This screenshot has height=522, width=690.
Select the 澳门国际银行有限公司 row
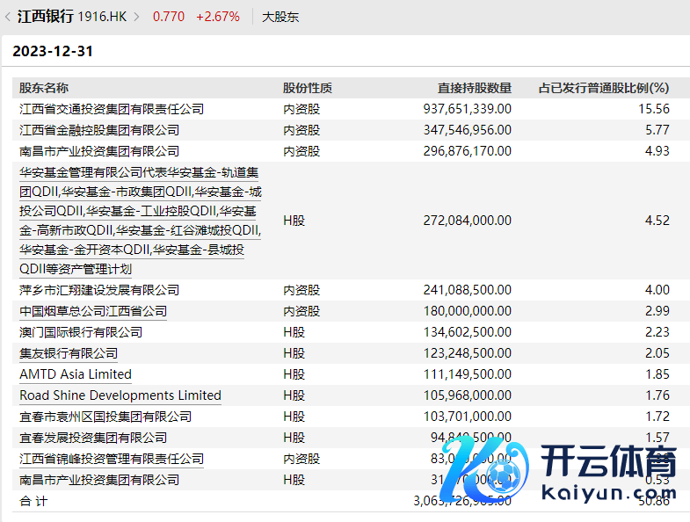click(x=352, y=332)
